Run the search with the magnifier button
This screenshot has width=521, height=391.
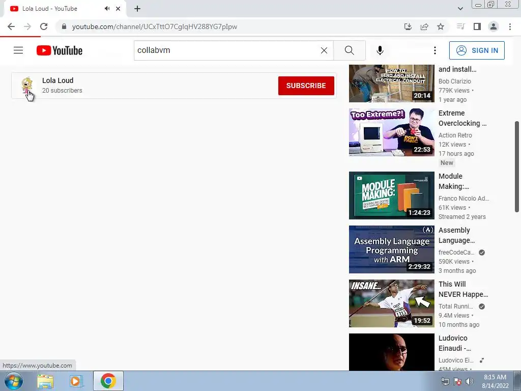tap(349, 50)
